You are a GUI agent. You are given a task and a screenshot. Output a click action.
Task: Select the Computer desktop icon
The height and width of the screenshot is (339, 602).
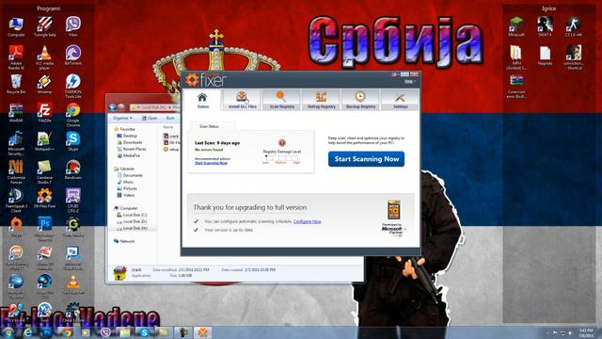coord(16,27)
